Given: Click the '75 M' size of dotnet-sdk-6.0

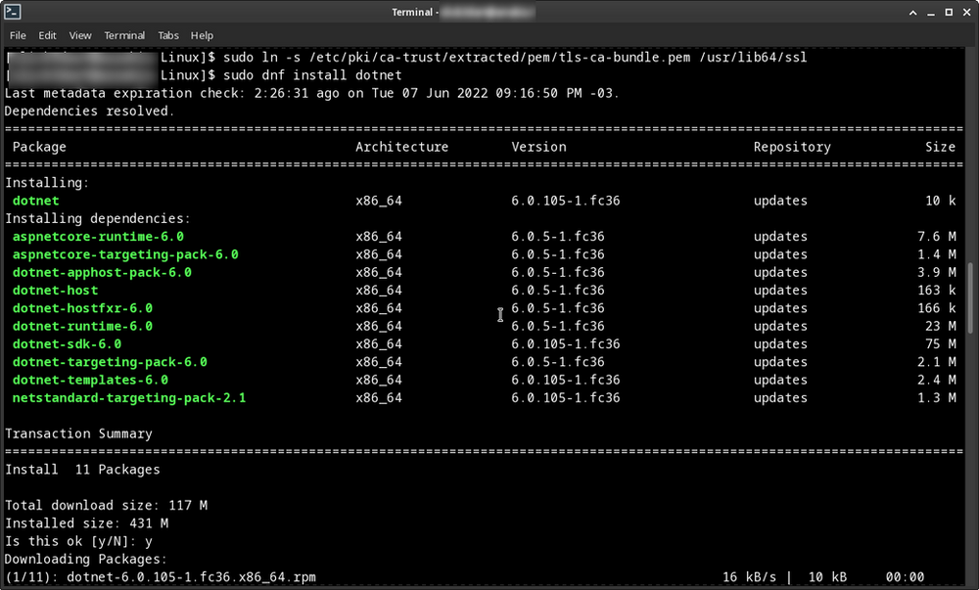Looking at the screenshot, I should click(x=940, y=344).
